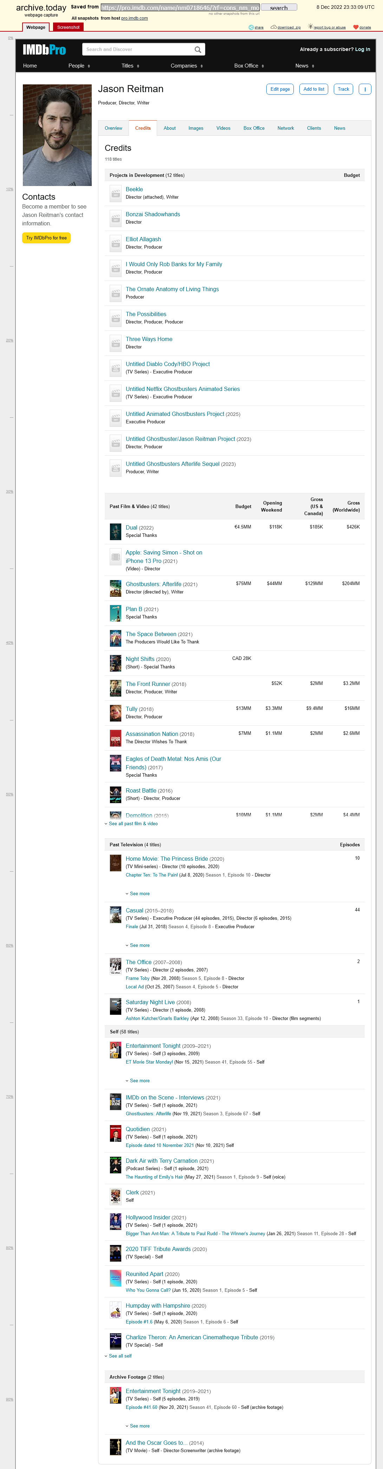The width and height of the screenshot is (383, 1469).
Task: Open 2020 TIFF Tribute Awards link
Action: [158, 1249]
